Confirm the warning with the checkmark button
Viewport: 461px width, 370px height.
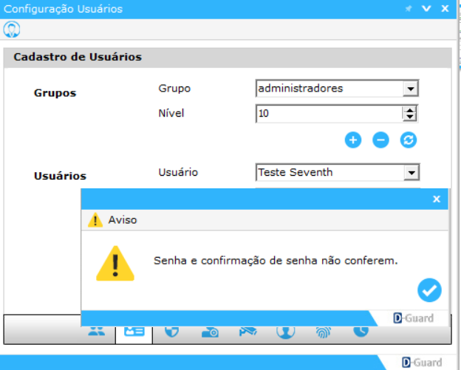point(428,290)
